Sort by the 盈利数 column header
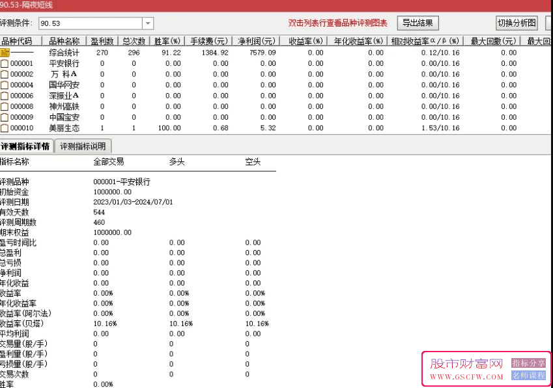 [102, 41]
